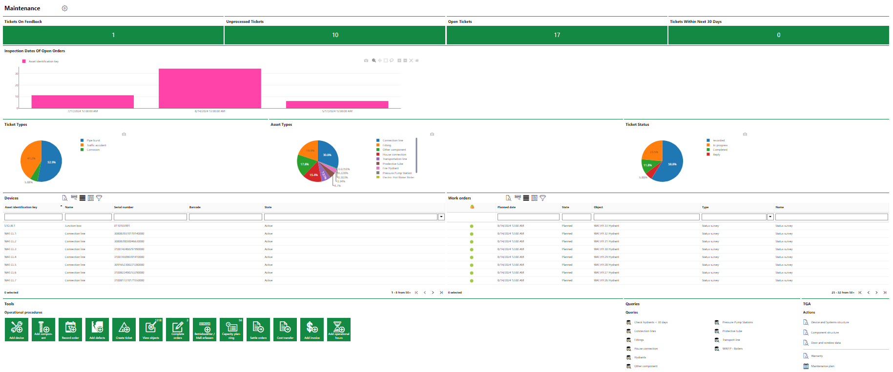
Task: Open the Devices State filter dropdown
Action: [x=441, y=217]
